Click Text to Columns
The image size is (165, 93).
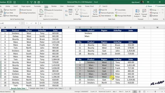pos(95,13)
